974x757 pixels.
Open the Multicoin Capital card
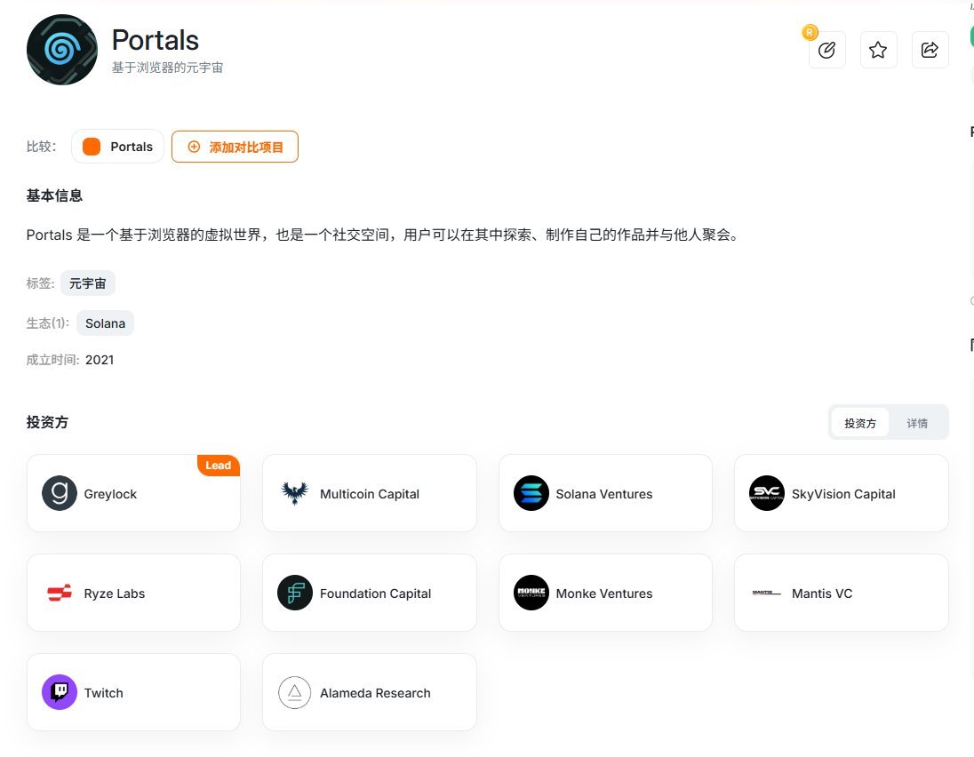click(370, 493)
